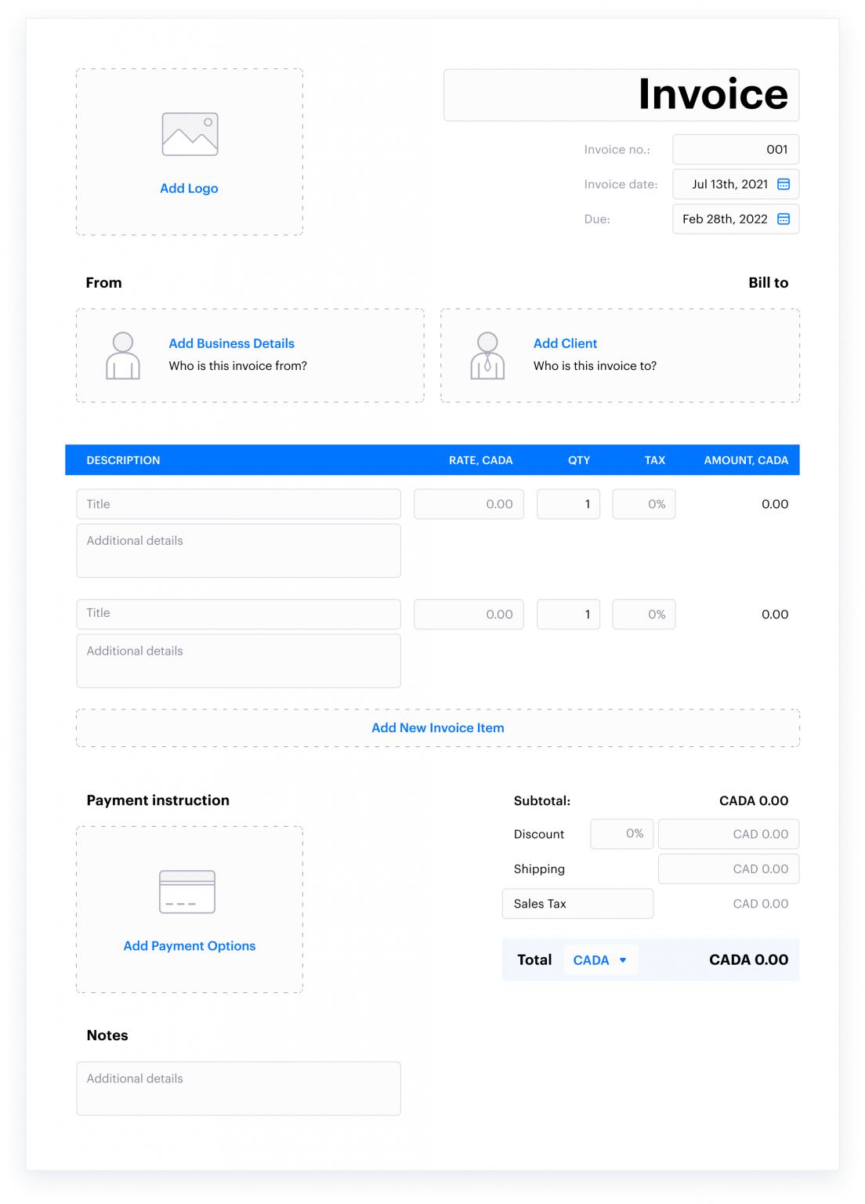
Task: Click the Sales Tax field
Action: pyautogui.click(x=577, y=903)
